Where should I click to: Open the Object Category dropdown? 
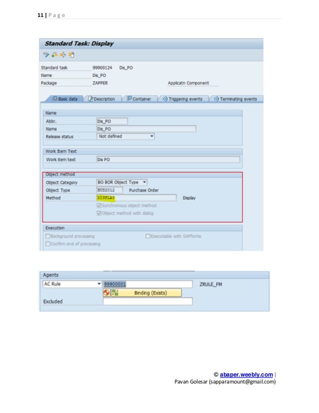click(x=121, y=182)
